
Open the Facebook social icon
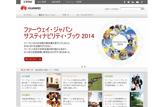125,2
